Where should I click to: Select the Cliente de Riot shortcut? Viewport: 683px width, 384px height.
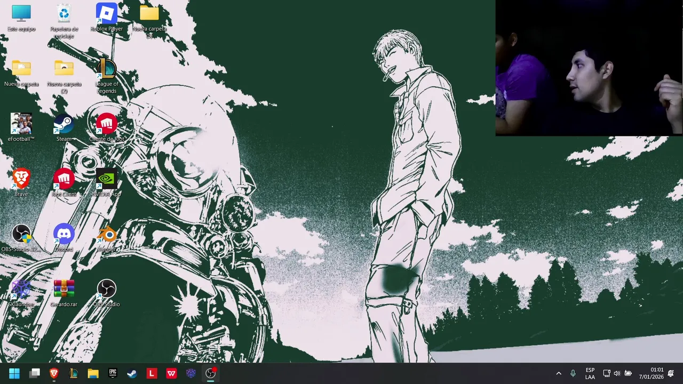tap(107, 128)
